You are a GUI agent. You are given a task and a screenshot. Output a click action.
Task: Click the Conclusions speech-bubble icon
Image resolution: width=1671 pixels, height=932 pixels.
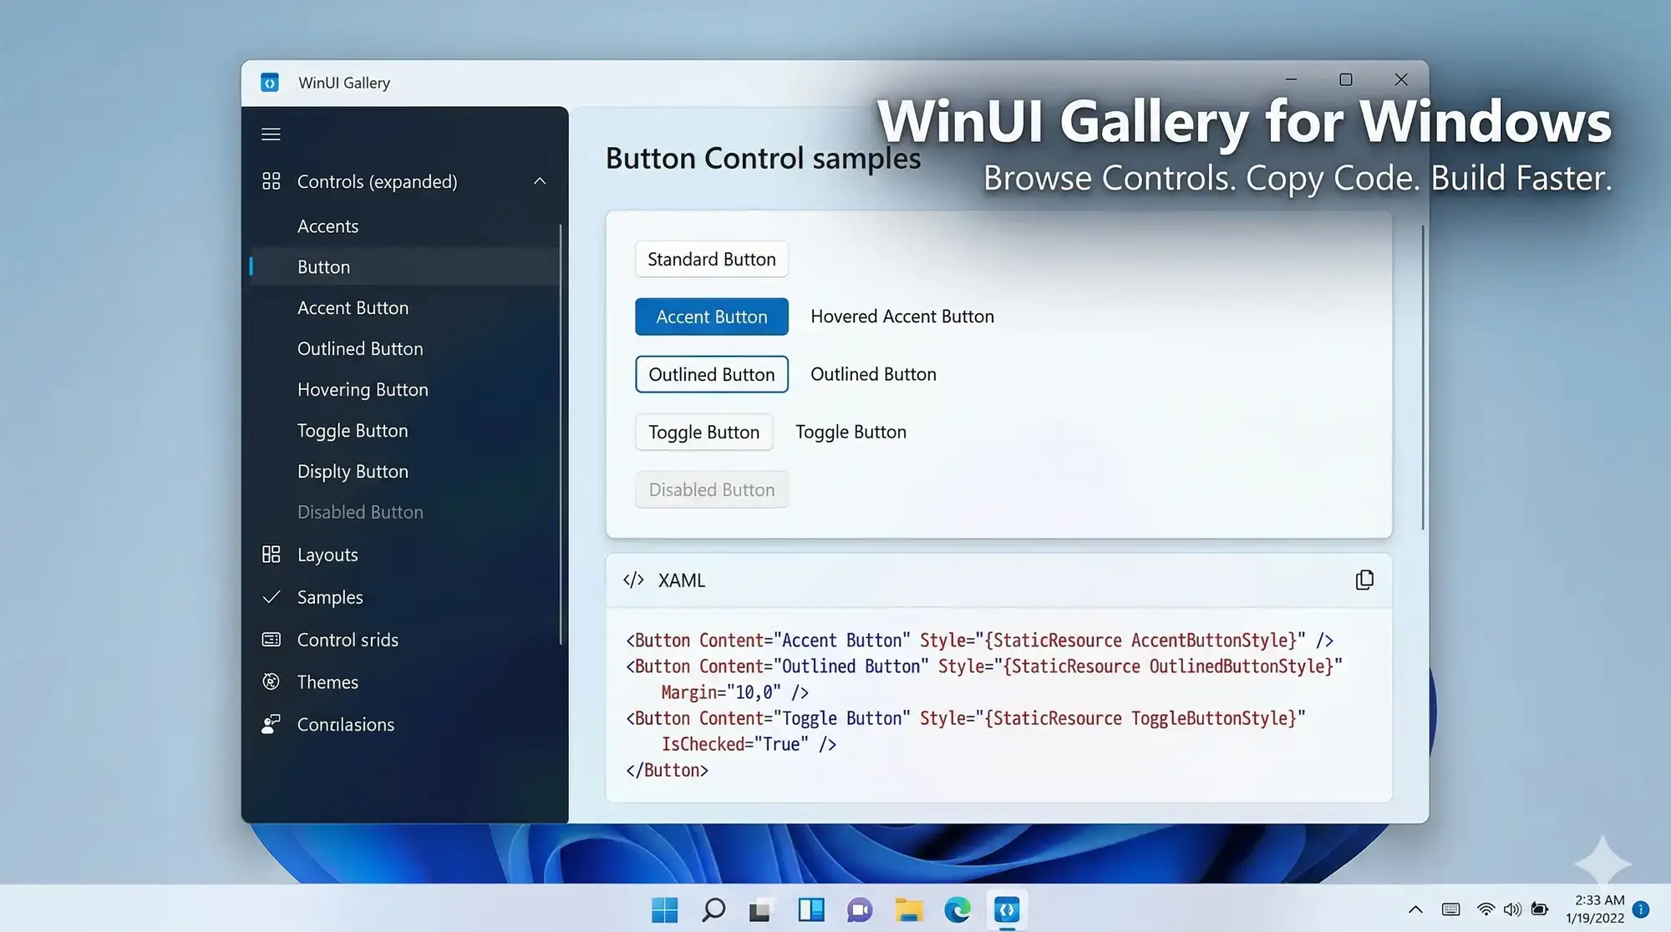coord(270,724)
